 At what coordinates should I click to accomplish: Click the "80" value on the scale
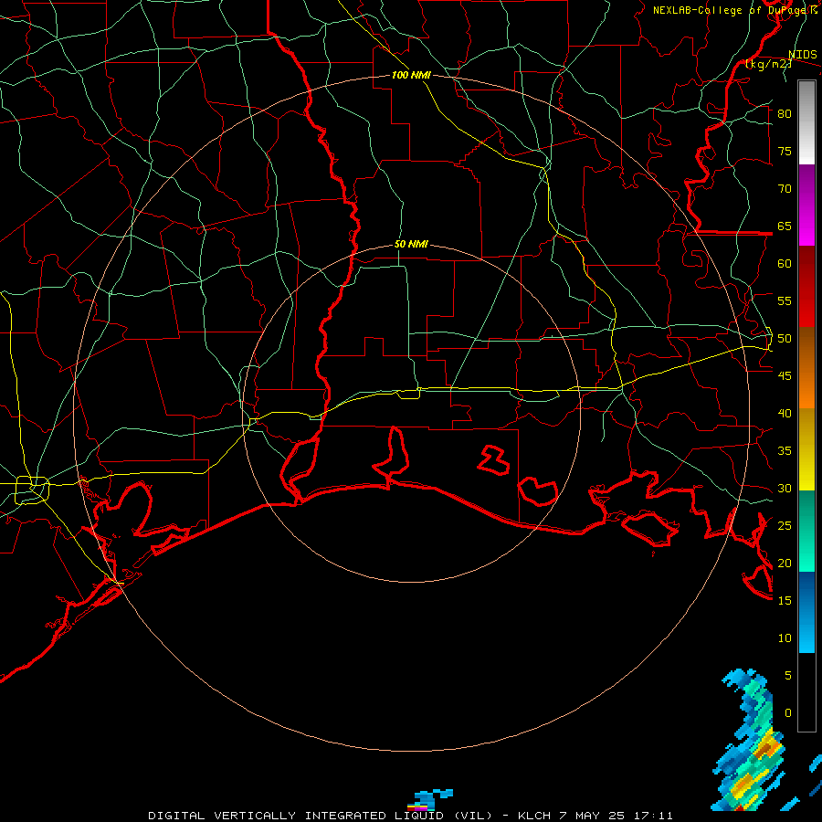785,114
